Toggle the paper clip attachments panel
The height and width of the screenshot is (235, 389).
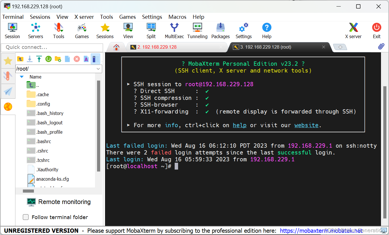[381, 46]
